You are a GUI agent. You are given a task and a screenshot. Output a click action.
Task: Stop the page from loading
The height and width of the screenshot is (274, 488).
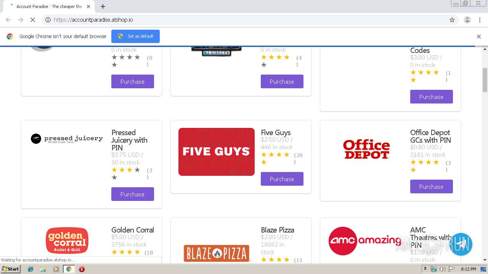click(33, 20)
